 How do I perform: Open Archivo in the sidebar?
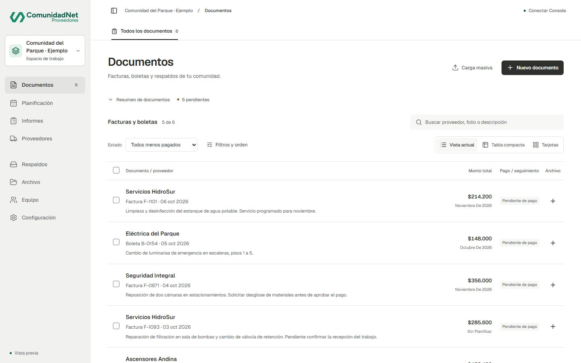point(45,182)
